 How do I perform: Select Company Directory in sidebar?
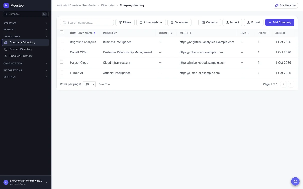click(26, 42)
